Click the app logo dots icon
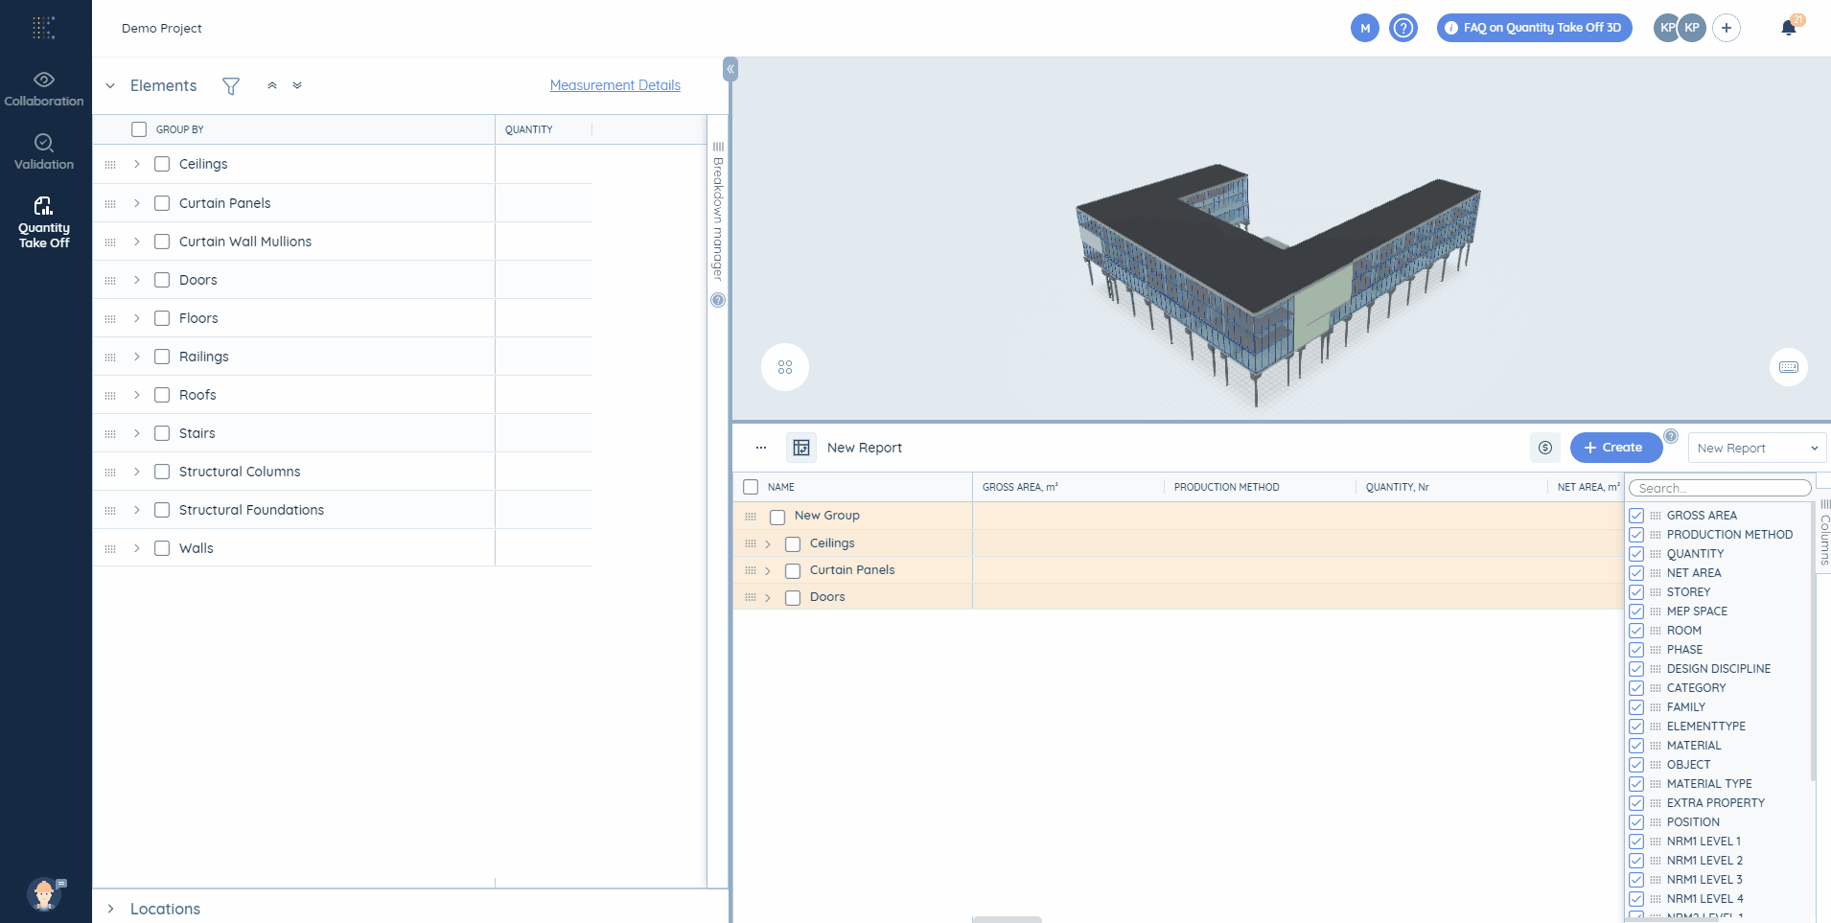Viewport: 1831px width, 923px height. point(44,28)
